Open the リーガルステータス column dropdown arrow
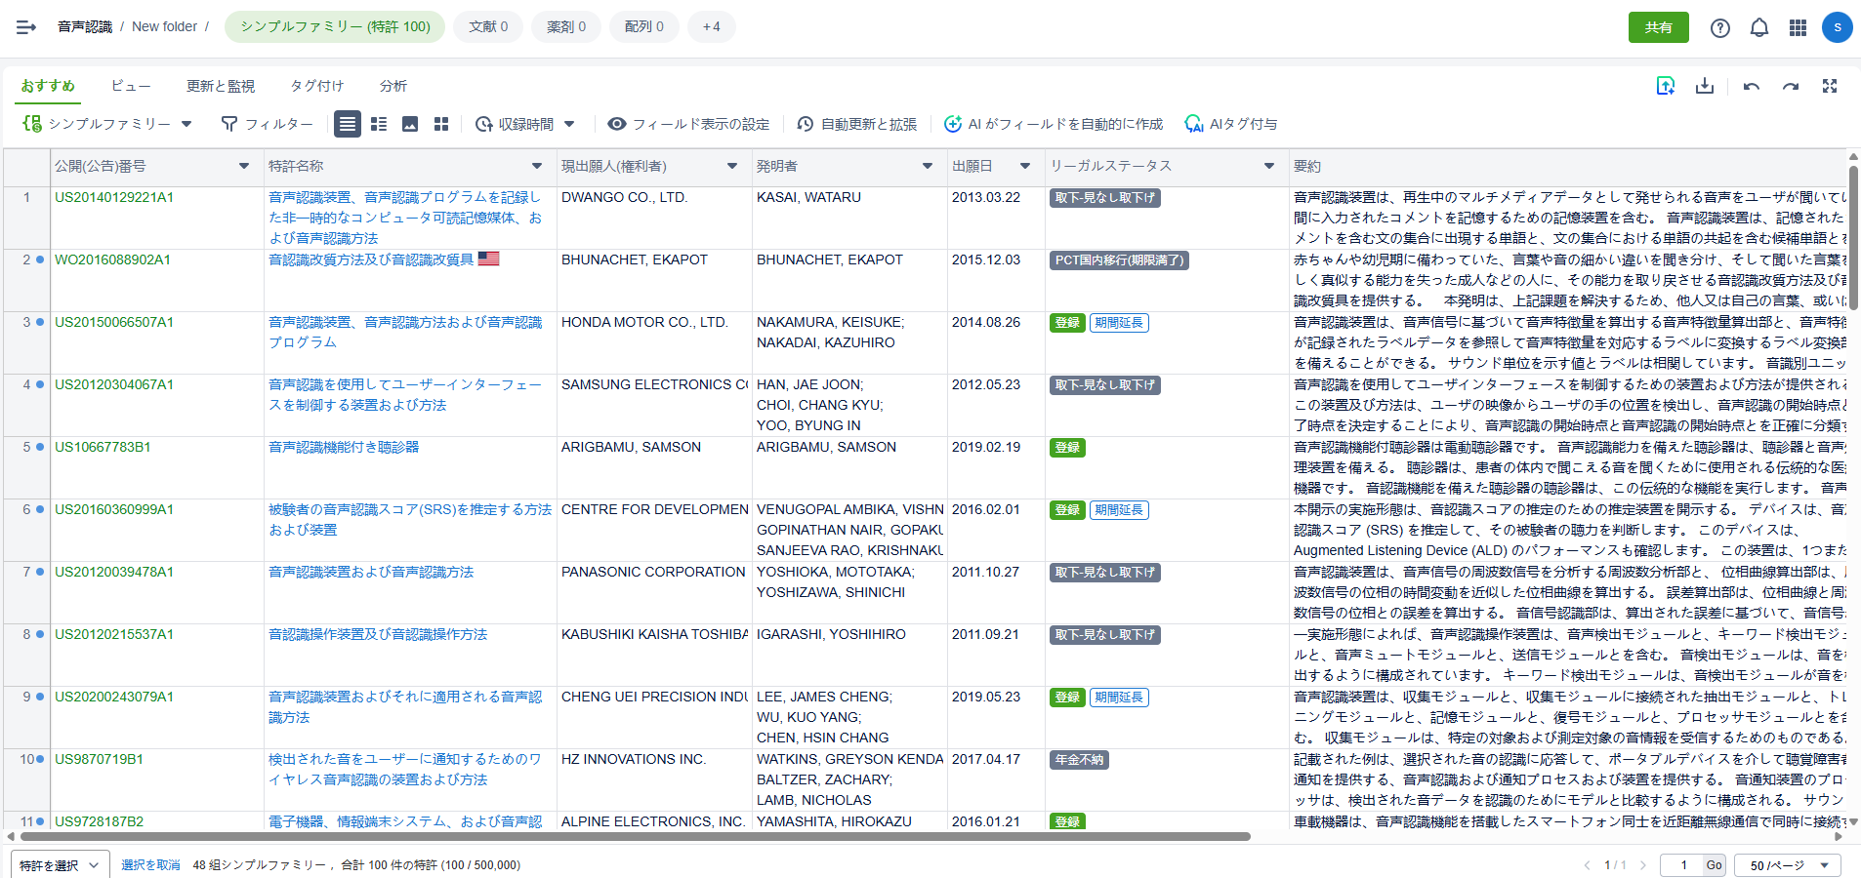This screenshot has height=878, width=1861. [1268, 166]
